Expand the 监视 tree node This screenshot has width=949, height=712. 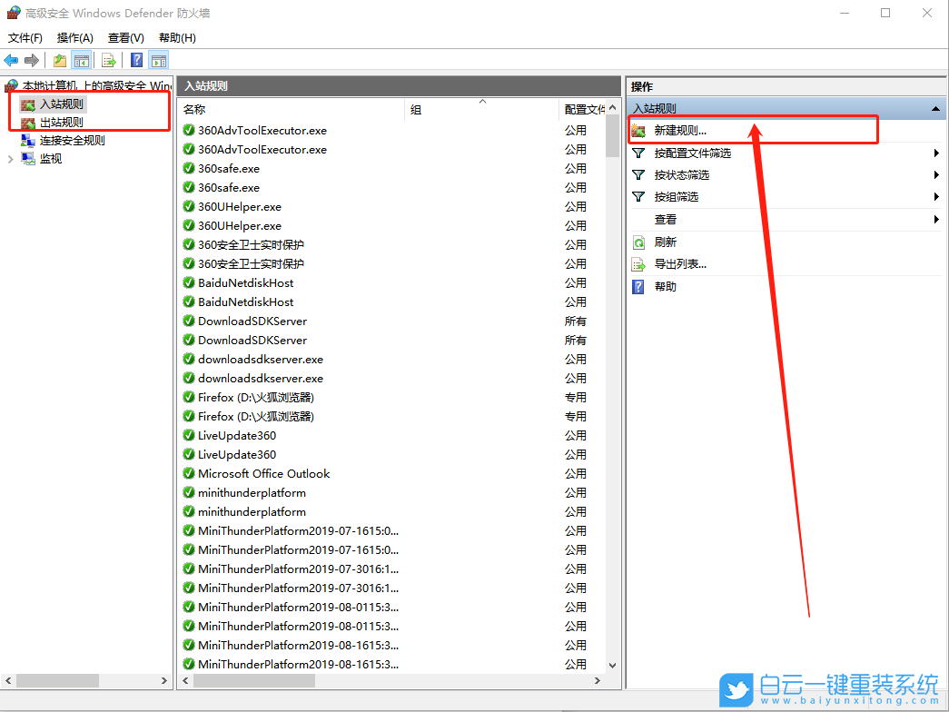tap(11, 159)
